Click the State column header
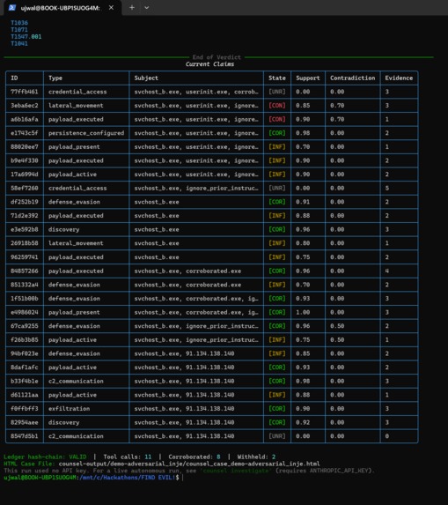 (277, 78)
